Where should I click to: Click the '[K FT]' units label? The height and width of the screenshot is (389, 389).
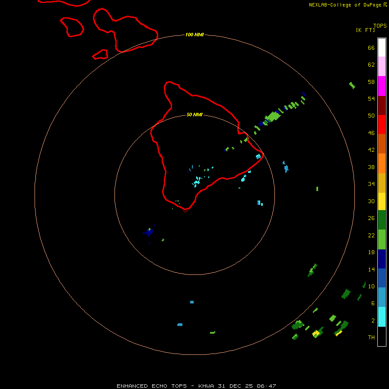click(x=365, y=30)
